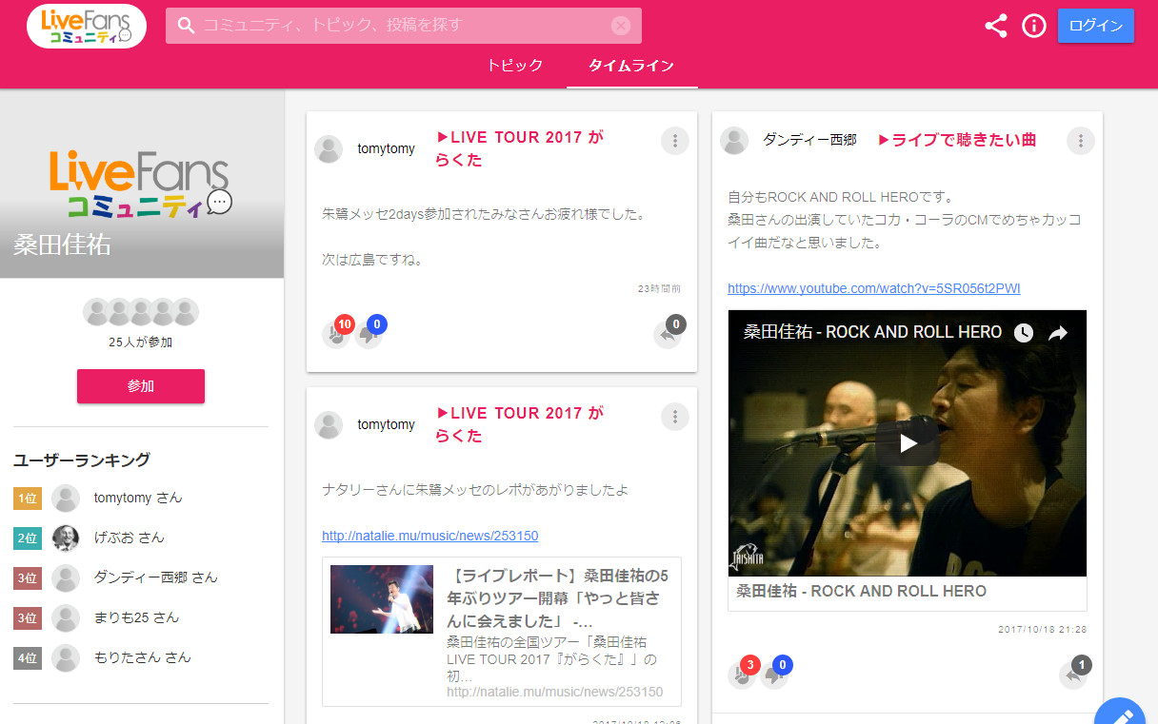Click the 桑田佳祐 - ROCK AND ROLL HERO caption

point(862,591)
